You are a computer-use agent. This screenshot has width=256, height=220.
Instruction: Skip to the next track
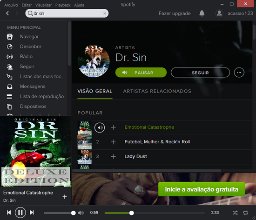(32, 213)
